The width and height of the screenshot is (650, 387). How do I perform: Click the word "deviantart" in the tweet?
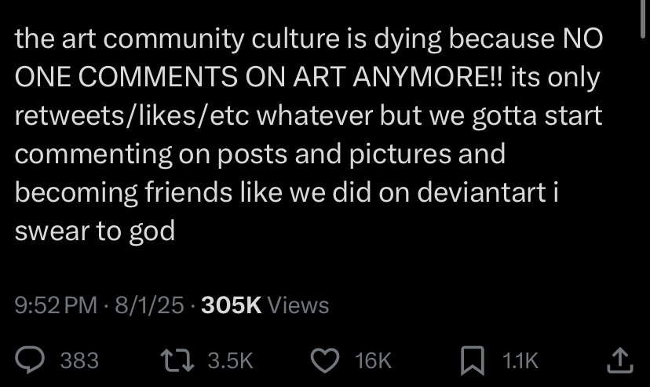click(481, 192)
